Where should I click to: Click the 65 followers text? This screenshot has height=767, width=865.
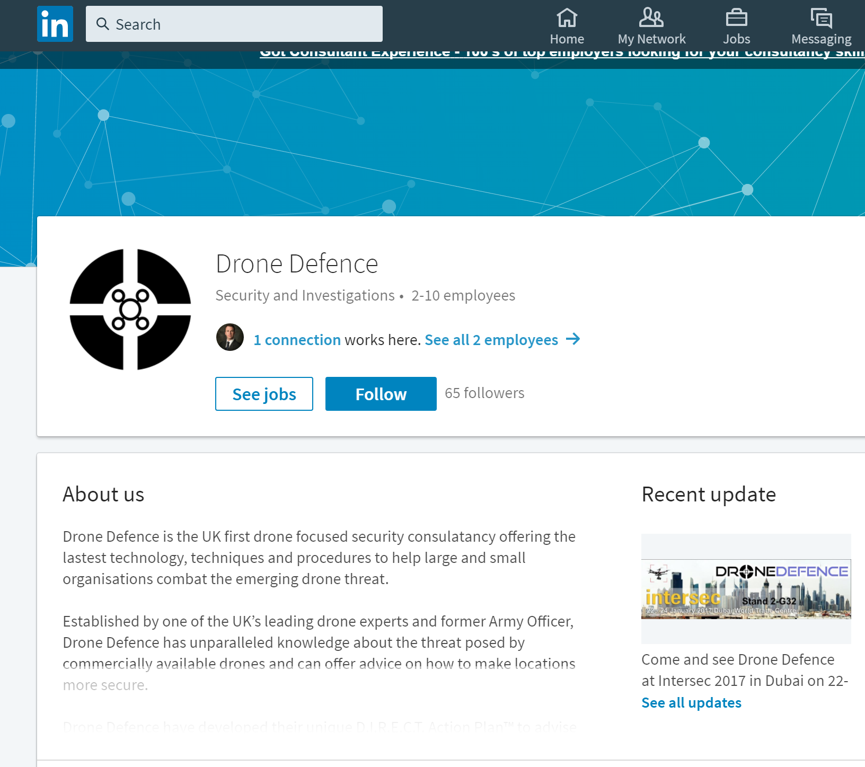pos(484,393)
